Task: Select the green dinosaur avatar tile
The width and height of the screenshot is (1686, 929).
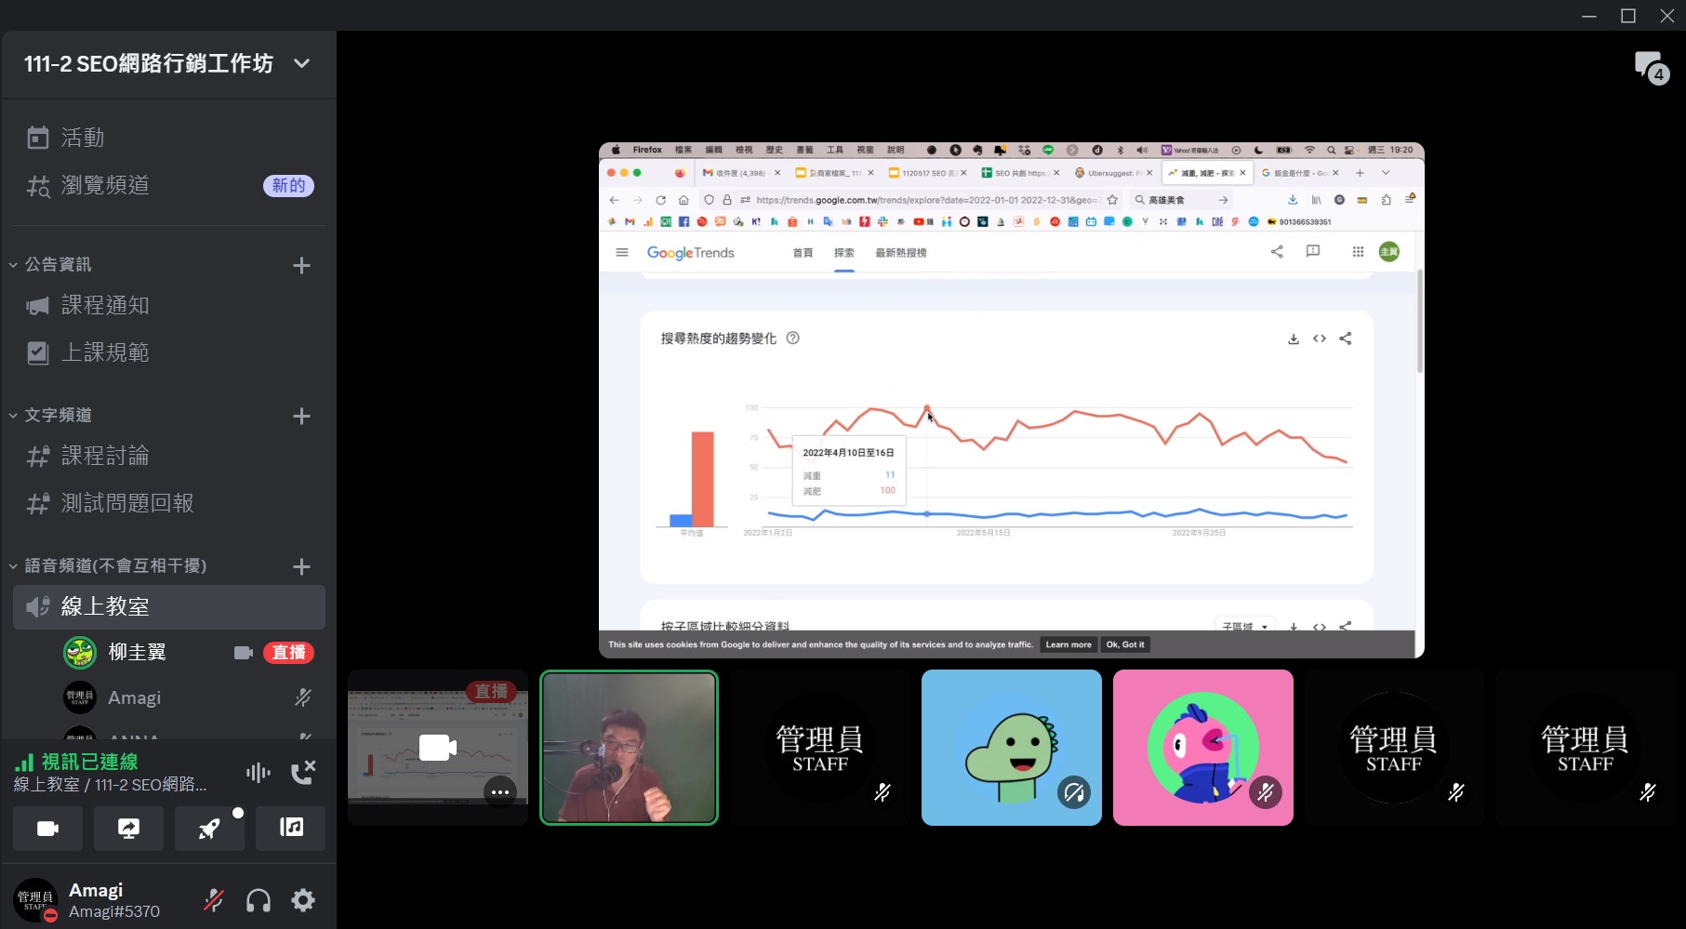Action: [1012, 748]
